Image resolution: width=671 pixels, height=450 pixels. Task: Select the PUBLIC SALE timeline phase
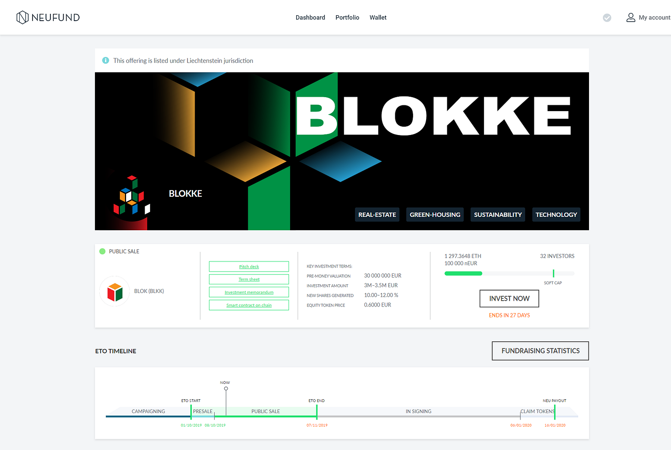pos(266,411)
